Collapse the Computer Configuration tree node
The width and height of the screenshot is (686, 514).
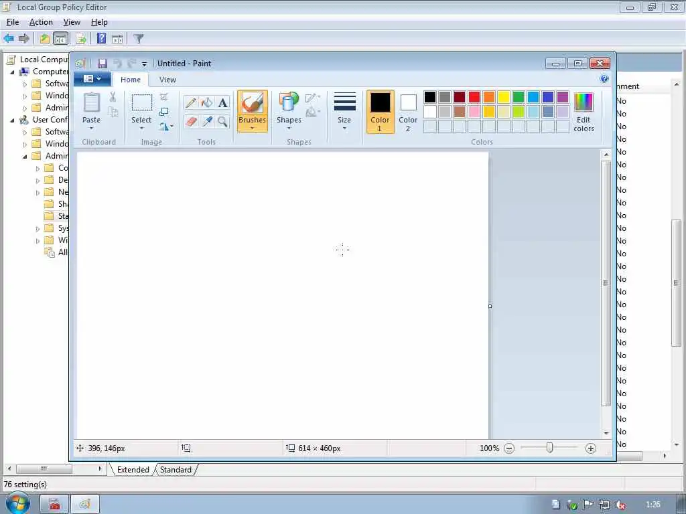(12, 72)
